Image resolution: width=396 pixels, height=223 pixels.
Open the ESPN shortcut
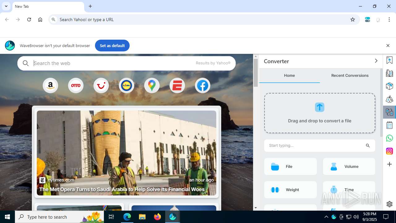tap(177, 85)
